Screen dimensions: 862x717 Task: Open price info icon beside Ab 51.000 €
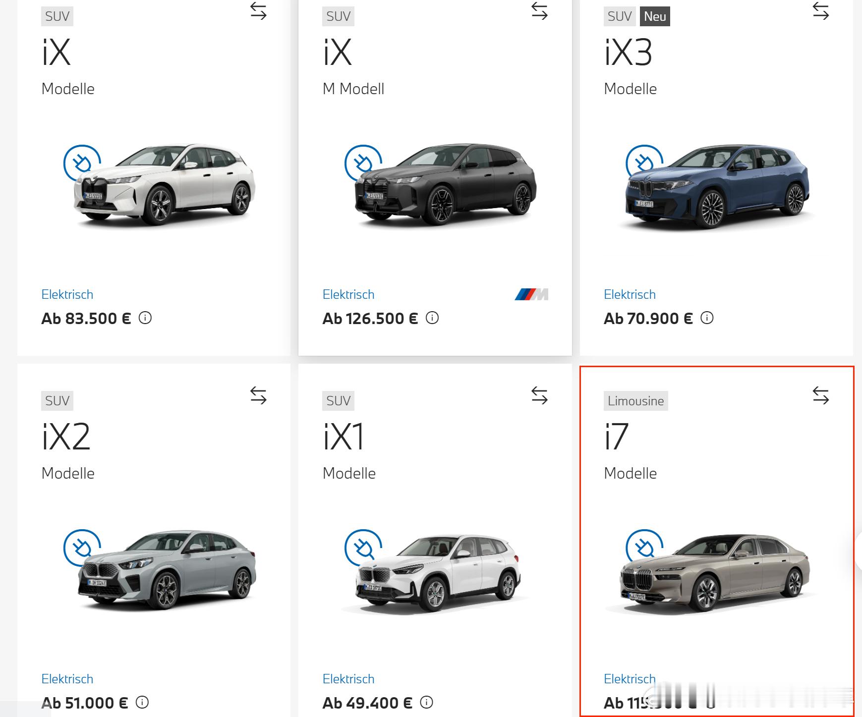point(142,702)
